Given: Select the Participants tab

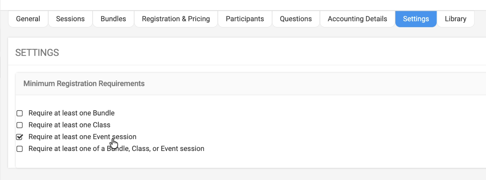Looking at the screenshot, I should (x=245, y=19).
